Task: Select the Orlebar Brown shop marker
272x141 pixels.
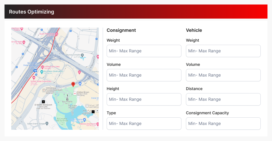Action: pyautogui.click(x=75, y=93)
